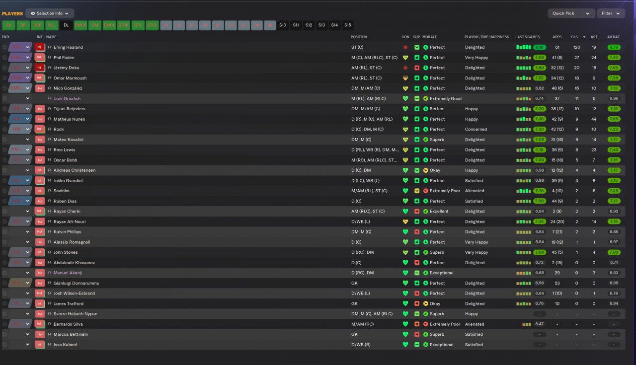Open Sverre Halseth Nypan's player profile

pos(76,314)
